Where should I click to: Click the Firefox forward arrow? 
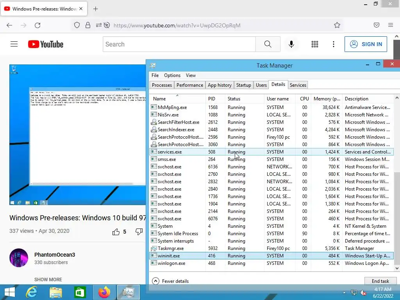pyautogui.click(x=23, y=25)
